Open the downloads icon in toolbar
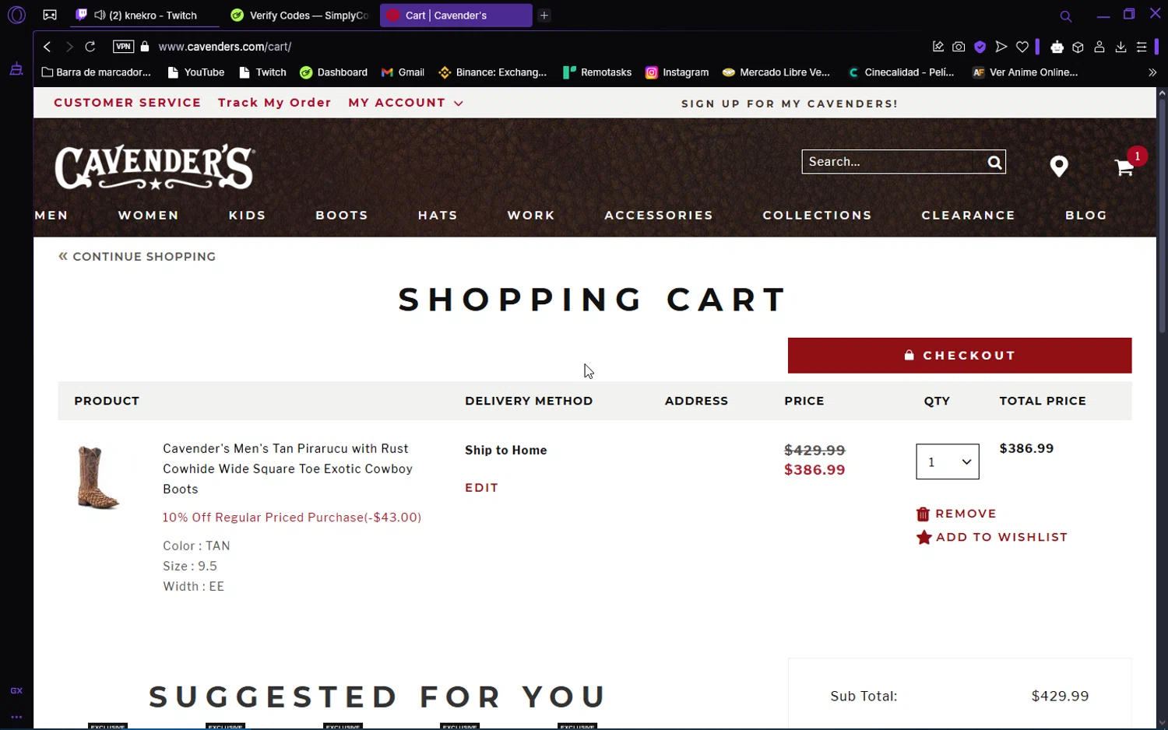 1121,47
